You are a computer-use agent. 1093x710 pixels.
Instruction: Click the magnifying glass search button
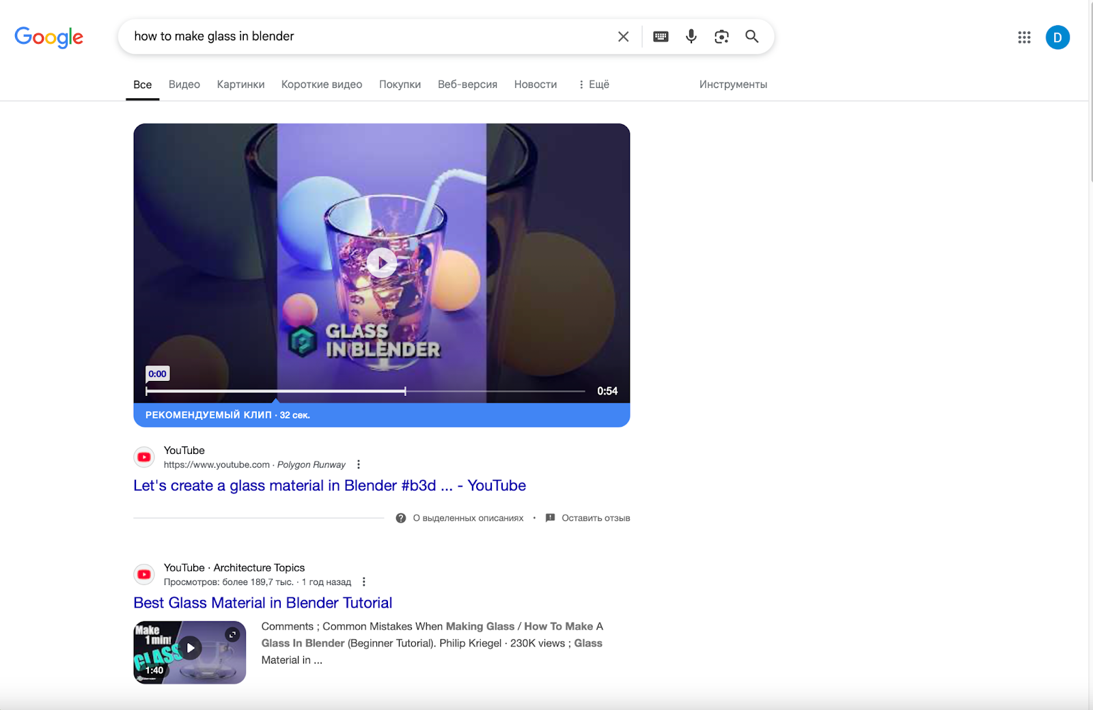tap(751, 37)
